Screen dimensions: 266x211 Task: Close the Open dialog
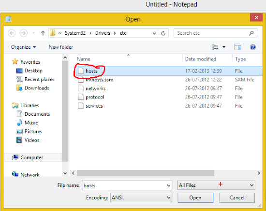click(x=256, y=17)
